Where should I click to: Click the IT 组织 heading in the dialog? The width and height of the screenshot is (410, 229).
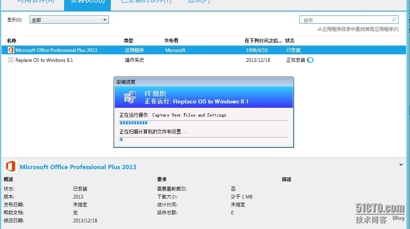(155, 94)
